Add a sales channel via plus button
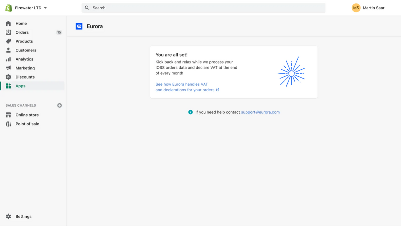This screenshot has height=226, width=401. tap(60, 105)
